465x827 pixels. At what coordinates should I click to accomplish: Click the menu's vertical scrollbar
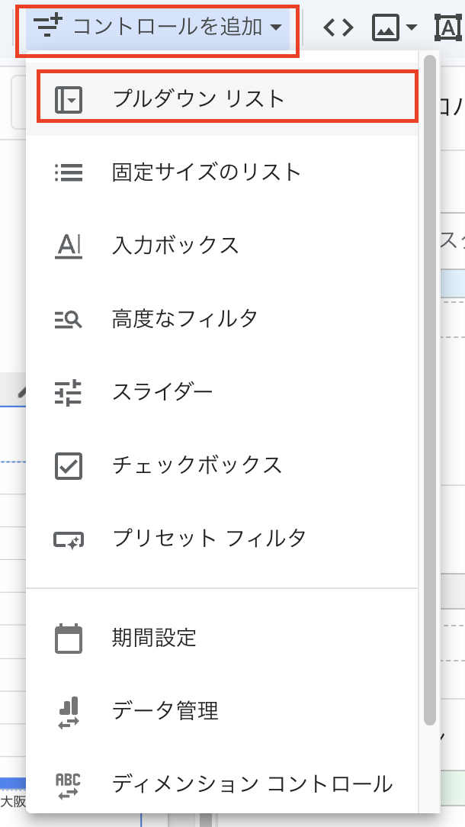pyautogui.click(x=431, y=381)
